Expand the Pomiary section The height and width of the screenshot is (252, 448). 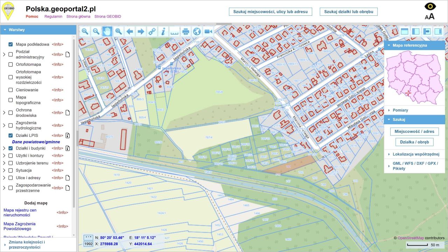(415, 110)
